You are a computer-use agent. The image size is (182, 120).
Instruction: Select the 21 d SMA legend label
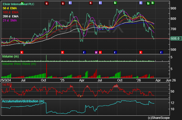point(10,21)
